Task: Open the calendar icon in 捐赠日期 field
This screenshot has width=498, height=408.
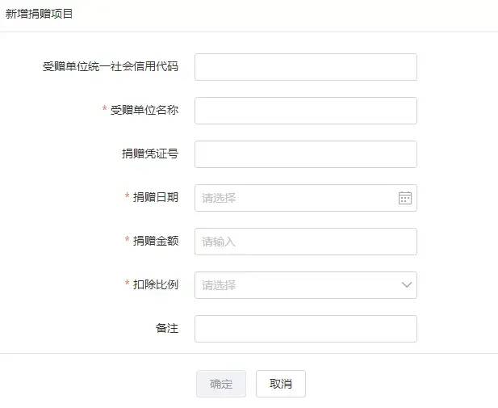Action: (x=405, y=198)
